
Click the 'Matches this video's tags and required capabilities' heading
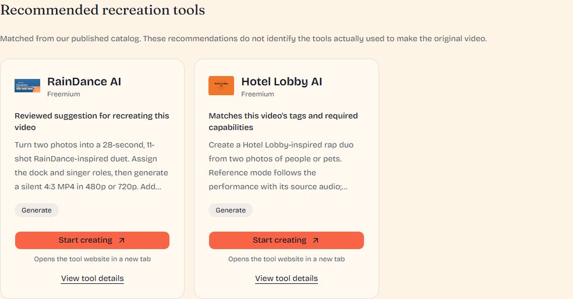(x=283, y=121)
